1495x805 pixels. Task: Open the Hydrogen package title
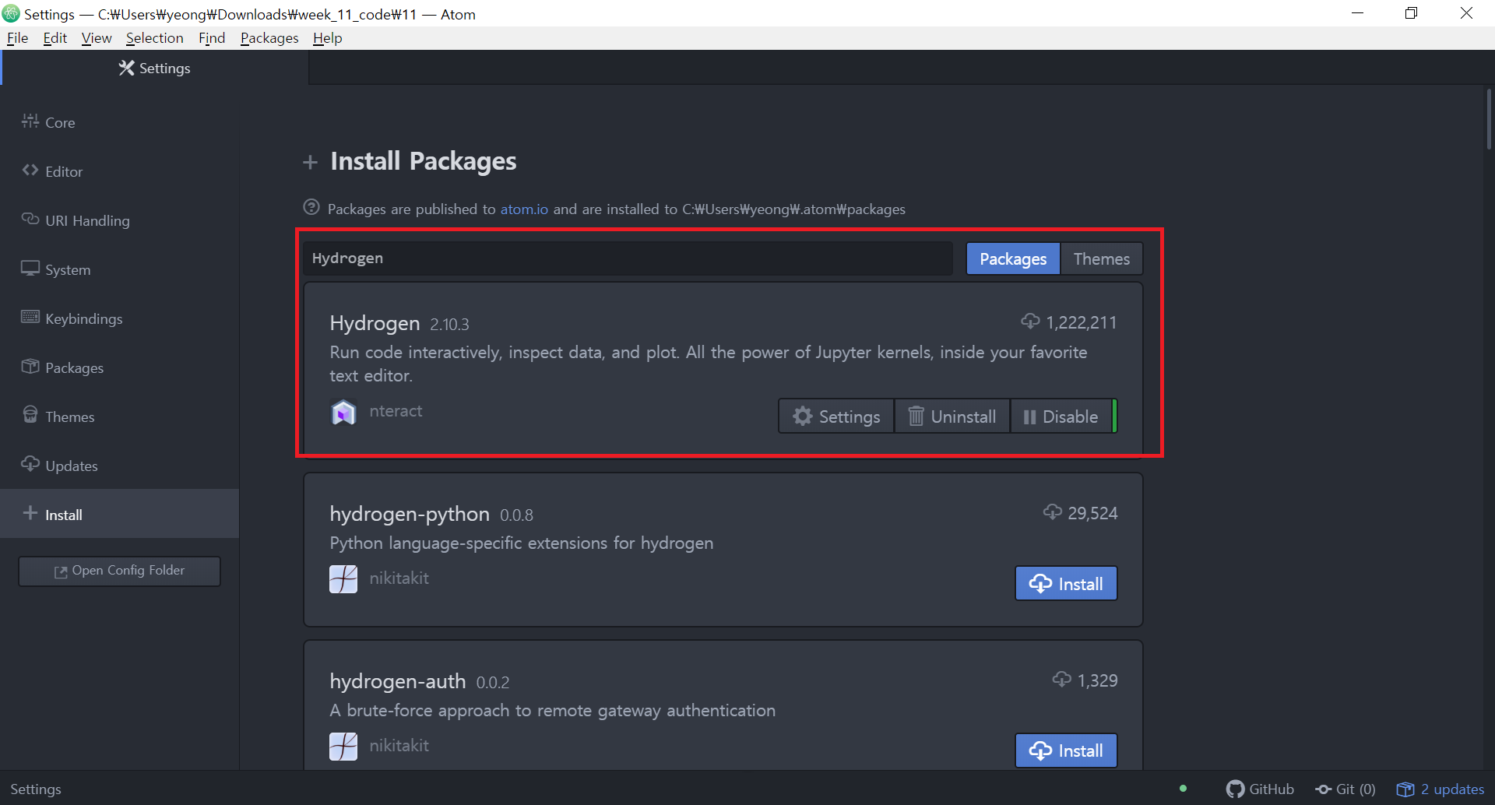coord(375,322)
